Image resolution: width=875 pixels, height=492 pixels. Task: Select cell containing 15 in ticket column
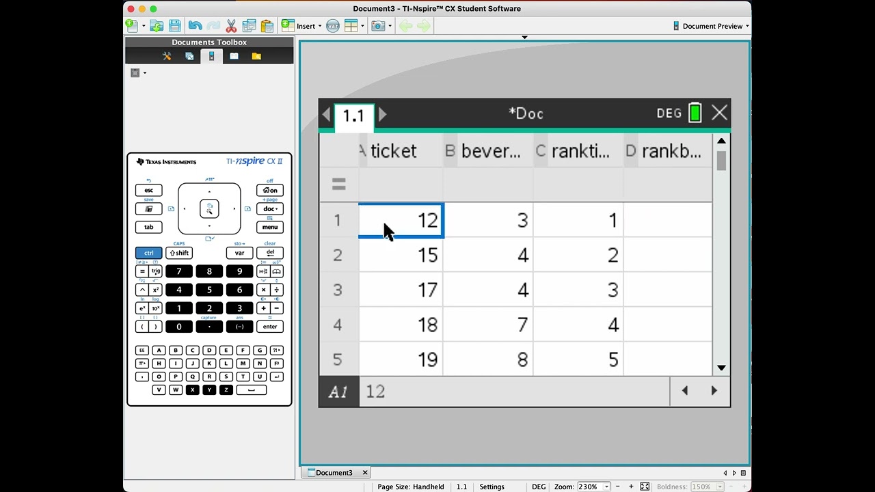pos(401,256)
